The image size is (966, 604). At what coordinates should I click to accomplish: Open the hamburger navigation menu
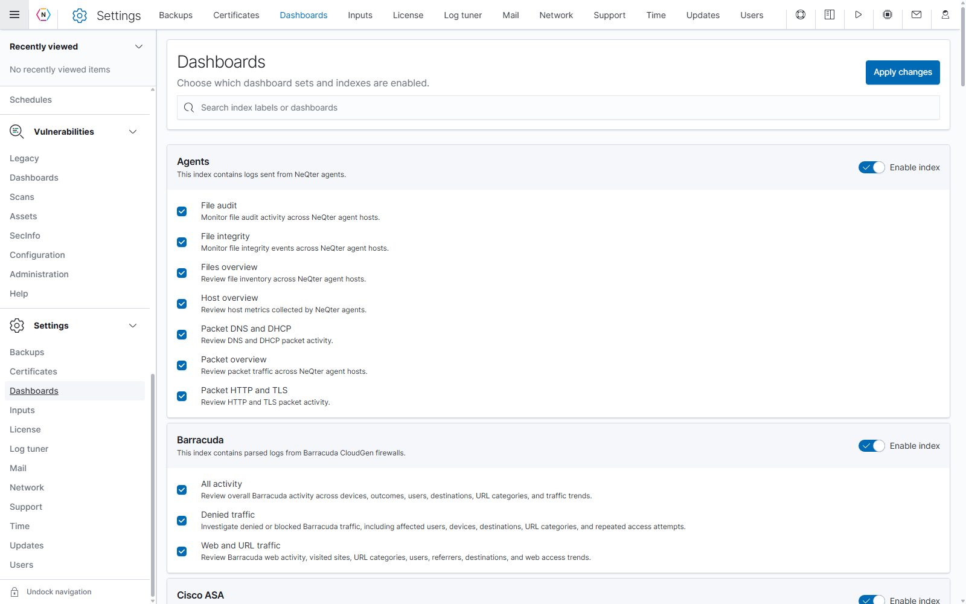pos(14,14)
